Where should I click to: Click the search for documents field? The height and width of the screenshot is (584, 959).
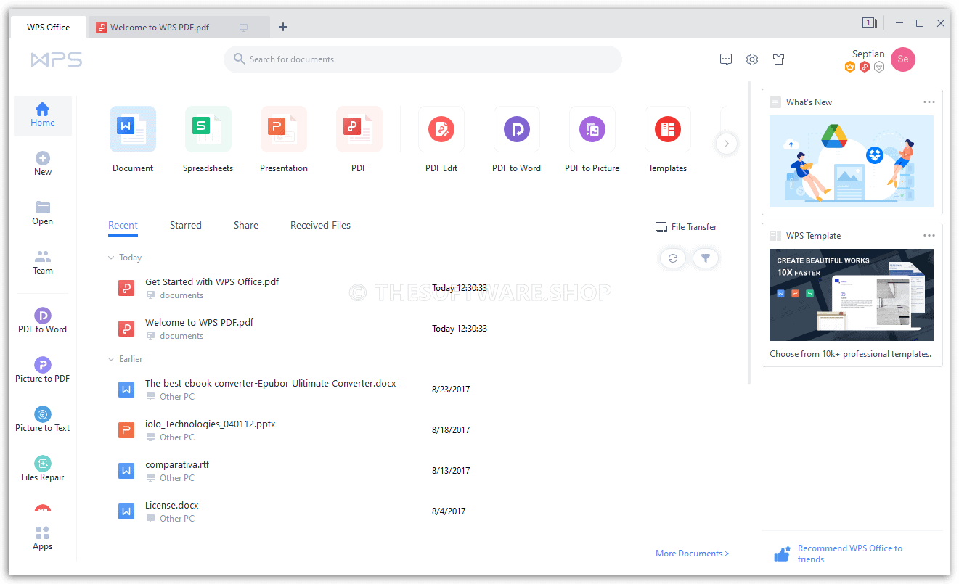click(x=423, y=59)
